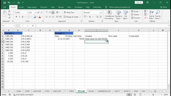This screenshot has height=96, width=171.
Task: Open the font name dropdown showing Calibri
Action: [28, 13]
